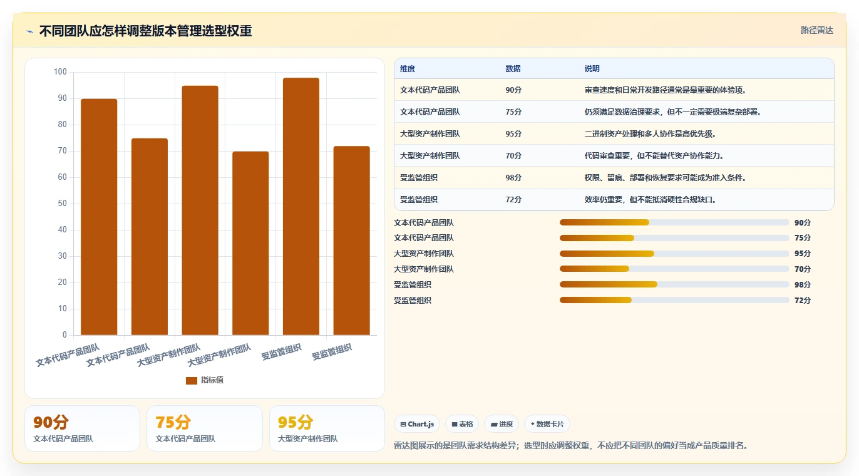Click the 50 y-axis tick label
Image resolution: width=859 pixels, height=476 pixels.
tap(62, 204)
